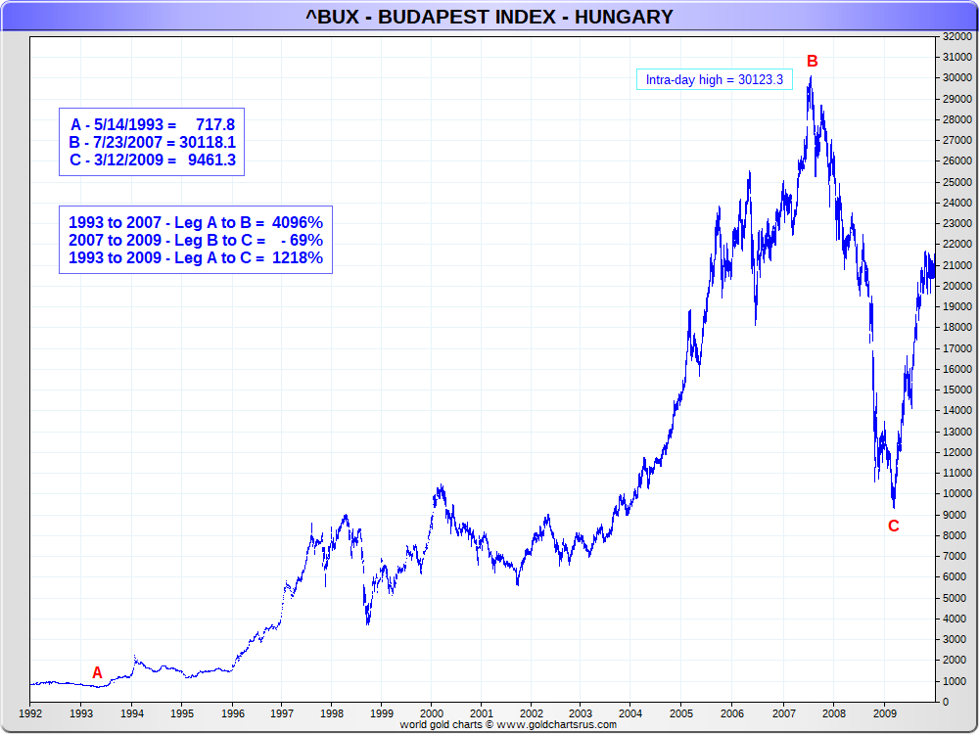Click the 2002 x-axis label
This screenshot has width=979, height=734.
[531, 712]
